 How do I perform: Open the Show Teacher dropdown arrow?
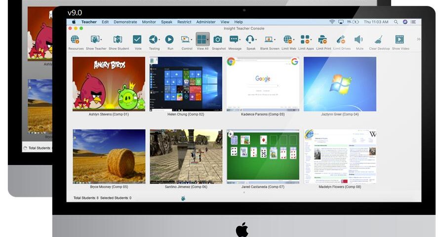click(x=102, y=40)
